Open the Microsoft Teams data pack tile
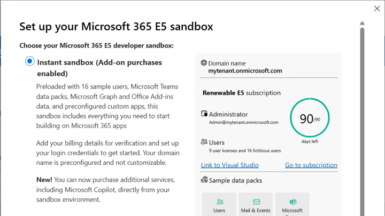385x216 pixels. pyautogui.click(x=292, y=204)
